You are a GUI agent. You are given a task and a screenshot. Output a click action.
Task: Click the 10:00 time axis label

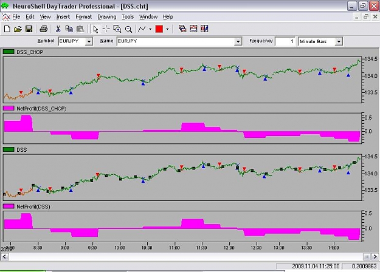pyautogui.click(x=120, y=248)
